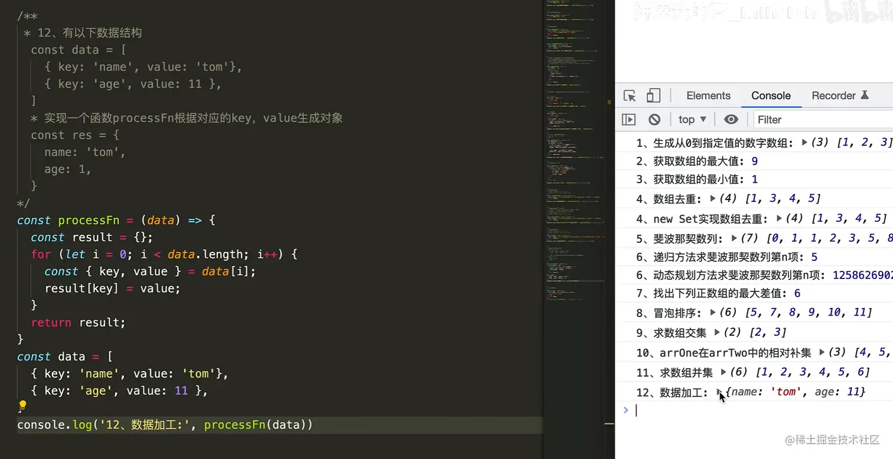The width and height of the screenshot is (893, 459).
Task: Click the 'for (let i = 0; ...' loop line
Action: coord(164,254)
